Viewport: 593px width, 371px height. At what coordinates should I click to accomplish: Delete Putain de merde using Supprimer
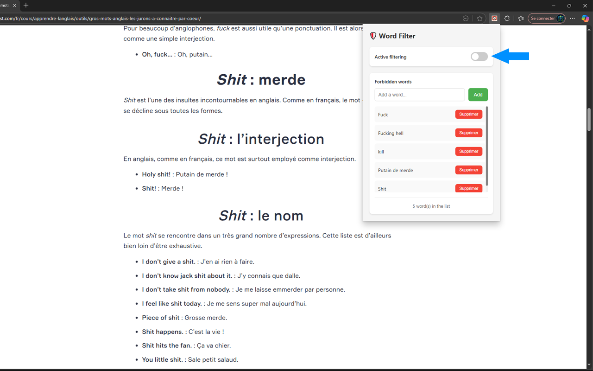[x=468, y=170]
